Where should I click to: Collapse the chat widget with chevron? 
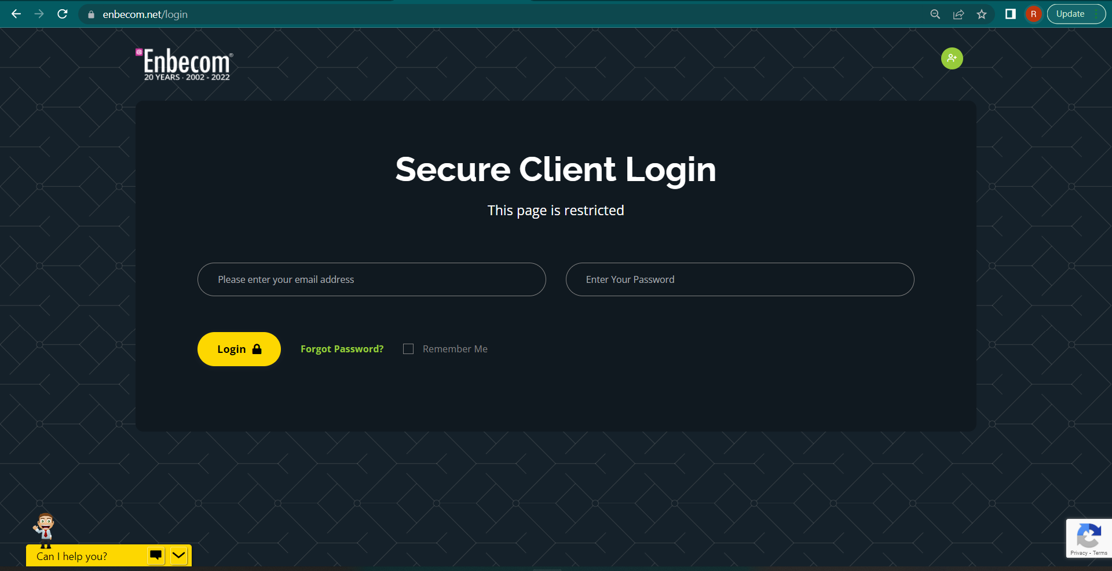[179, 555]
